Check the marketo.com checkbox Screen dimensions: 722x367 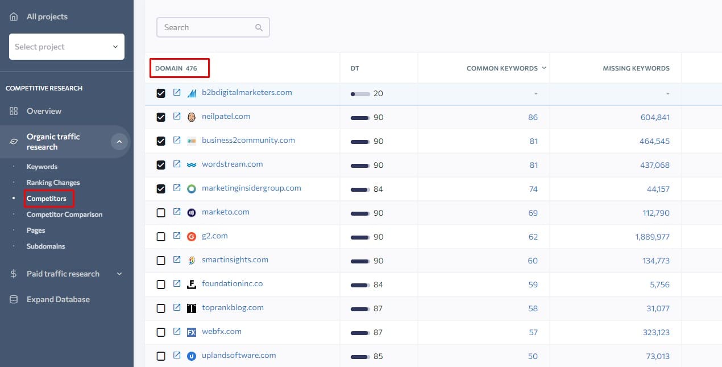tap(161, 213)
